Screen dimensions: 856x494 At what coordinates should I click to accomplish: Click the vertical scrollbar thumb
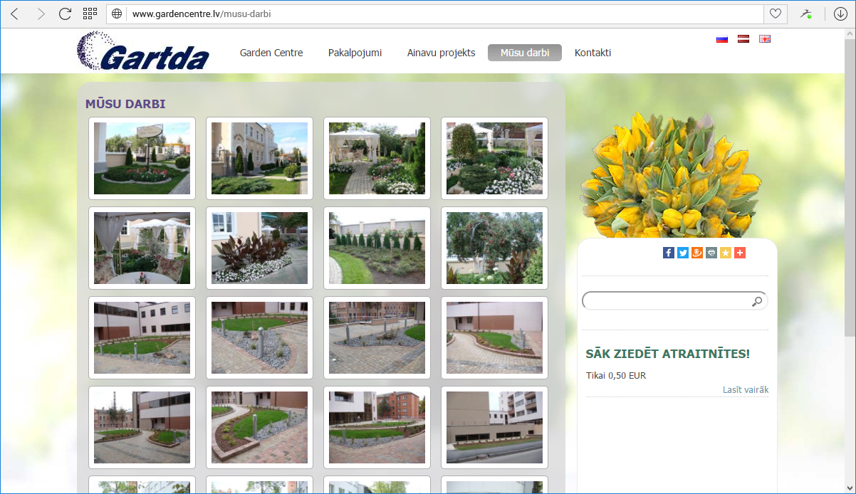[x=850, y=187]
